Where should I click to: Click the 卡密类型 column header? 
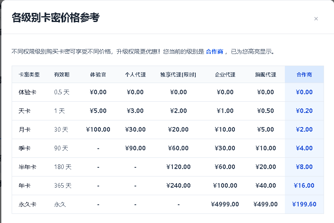tap(29, 75)
